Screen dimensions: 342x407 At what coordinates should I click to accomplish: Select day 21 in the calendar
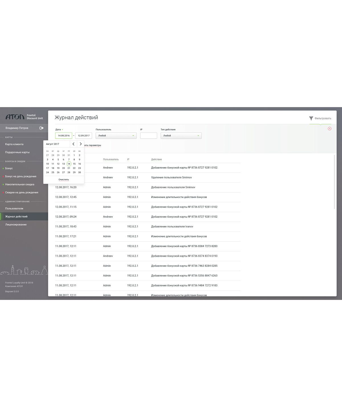tap(69, 168)
